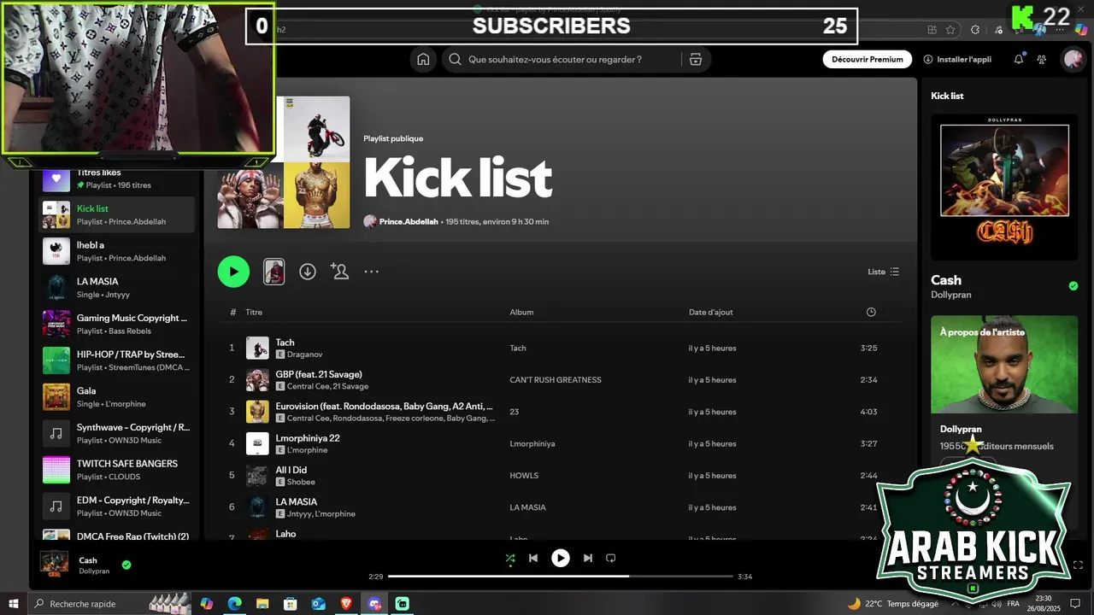Image resolution: width=1094 pixels, height=615 pixels.
Task: Open notifications bell in Spotify header
Action: click(1019, 60)
